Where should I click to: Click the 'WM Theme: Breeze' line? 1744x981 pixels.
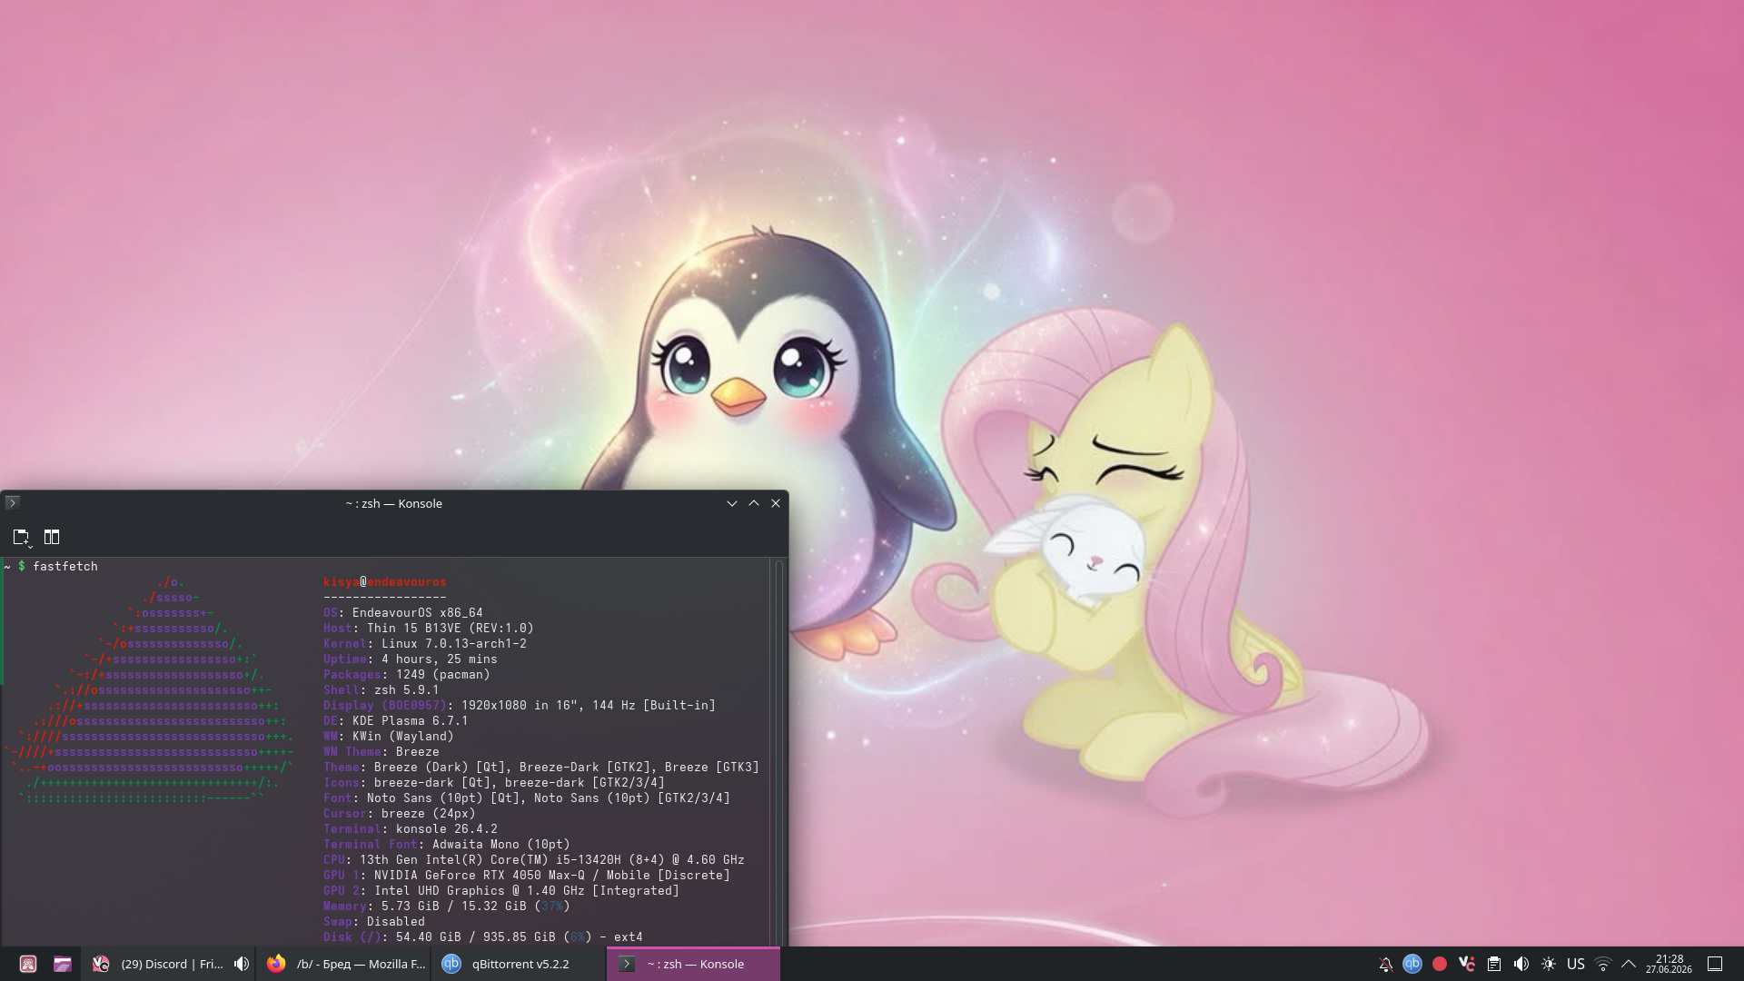[x=381, y=752]
